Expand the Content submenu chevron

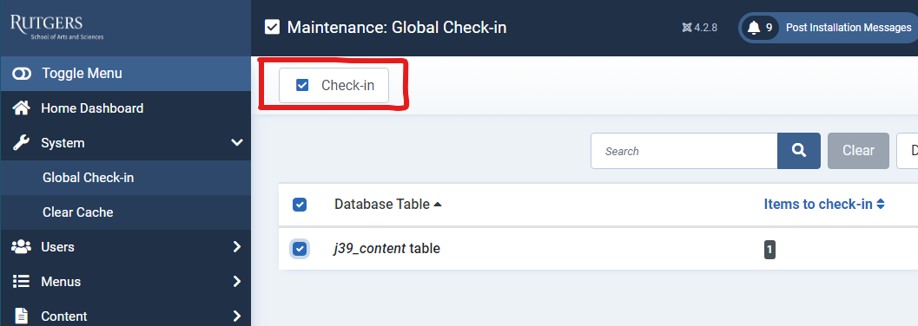[236, 316]
